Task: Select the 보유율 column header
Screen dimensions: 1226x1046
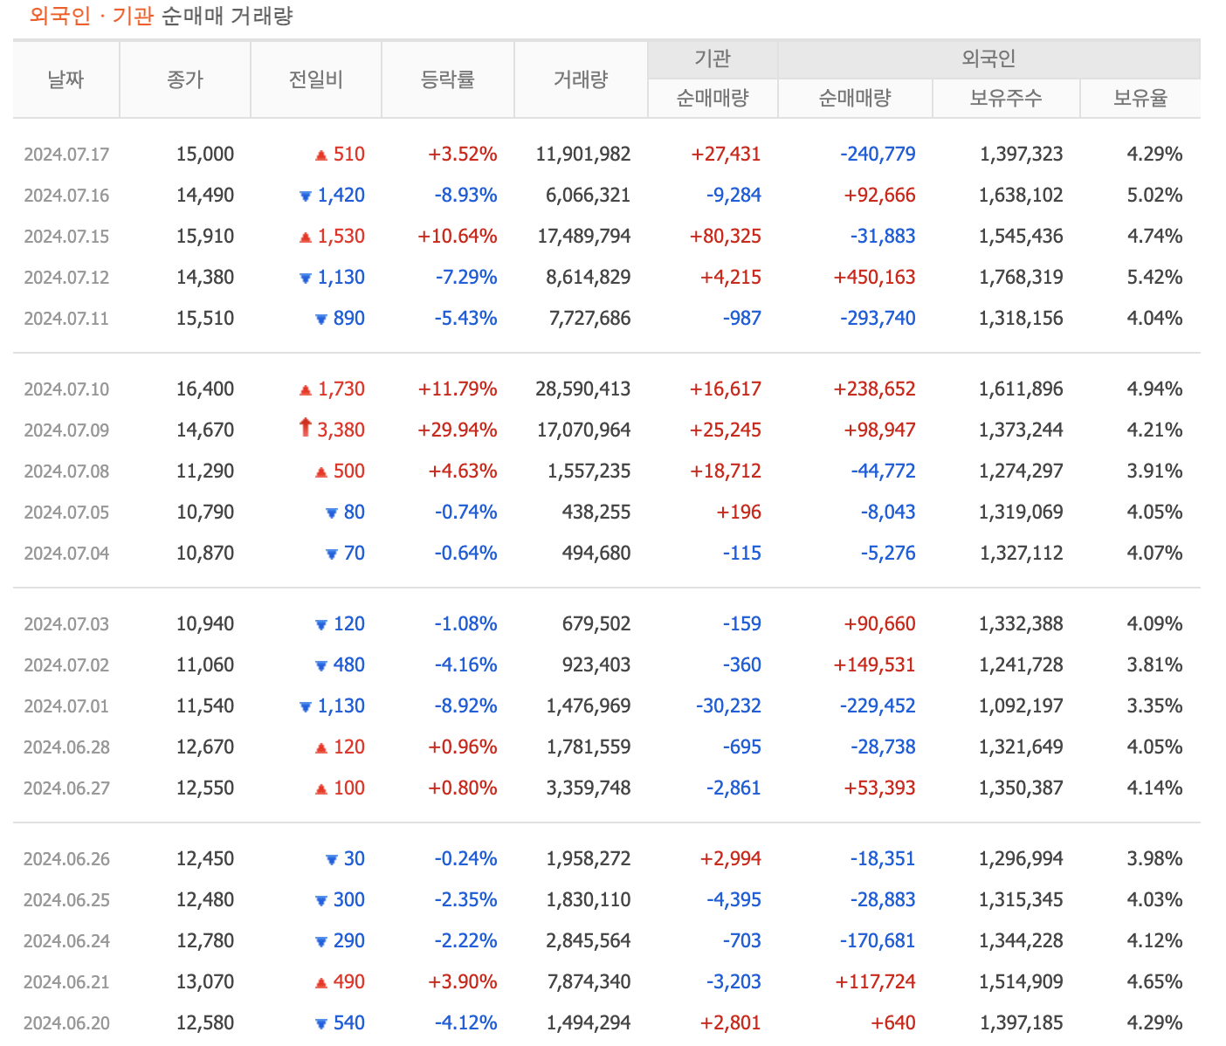Action: (1140, 98)
